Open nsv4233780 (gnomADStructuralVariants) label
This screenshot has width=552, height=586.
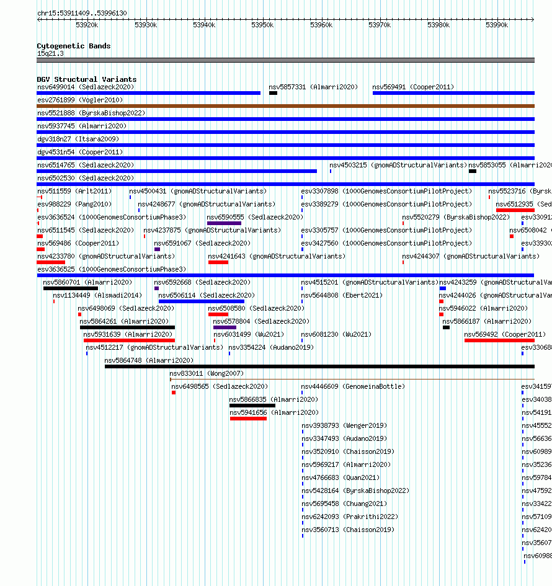pos(106,256)
